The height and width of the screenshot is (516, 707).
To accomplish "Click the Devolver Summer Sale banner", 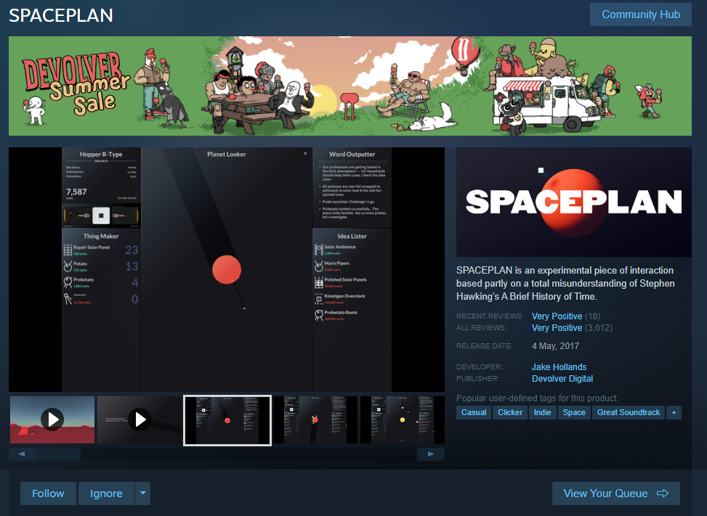I will [x=350, y=86].
